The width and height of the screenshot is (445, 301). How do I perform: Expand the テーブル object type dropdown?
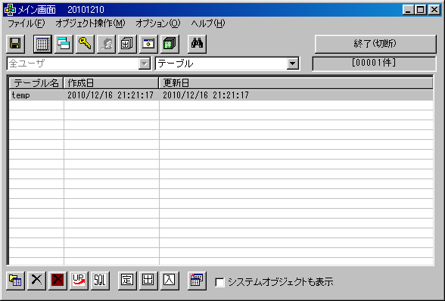[292, 64]
